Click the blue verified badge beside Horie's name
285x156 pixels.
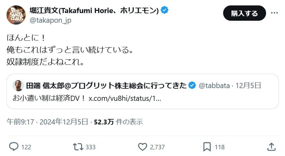pyautogui.click(x=165, y=11)
